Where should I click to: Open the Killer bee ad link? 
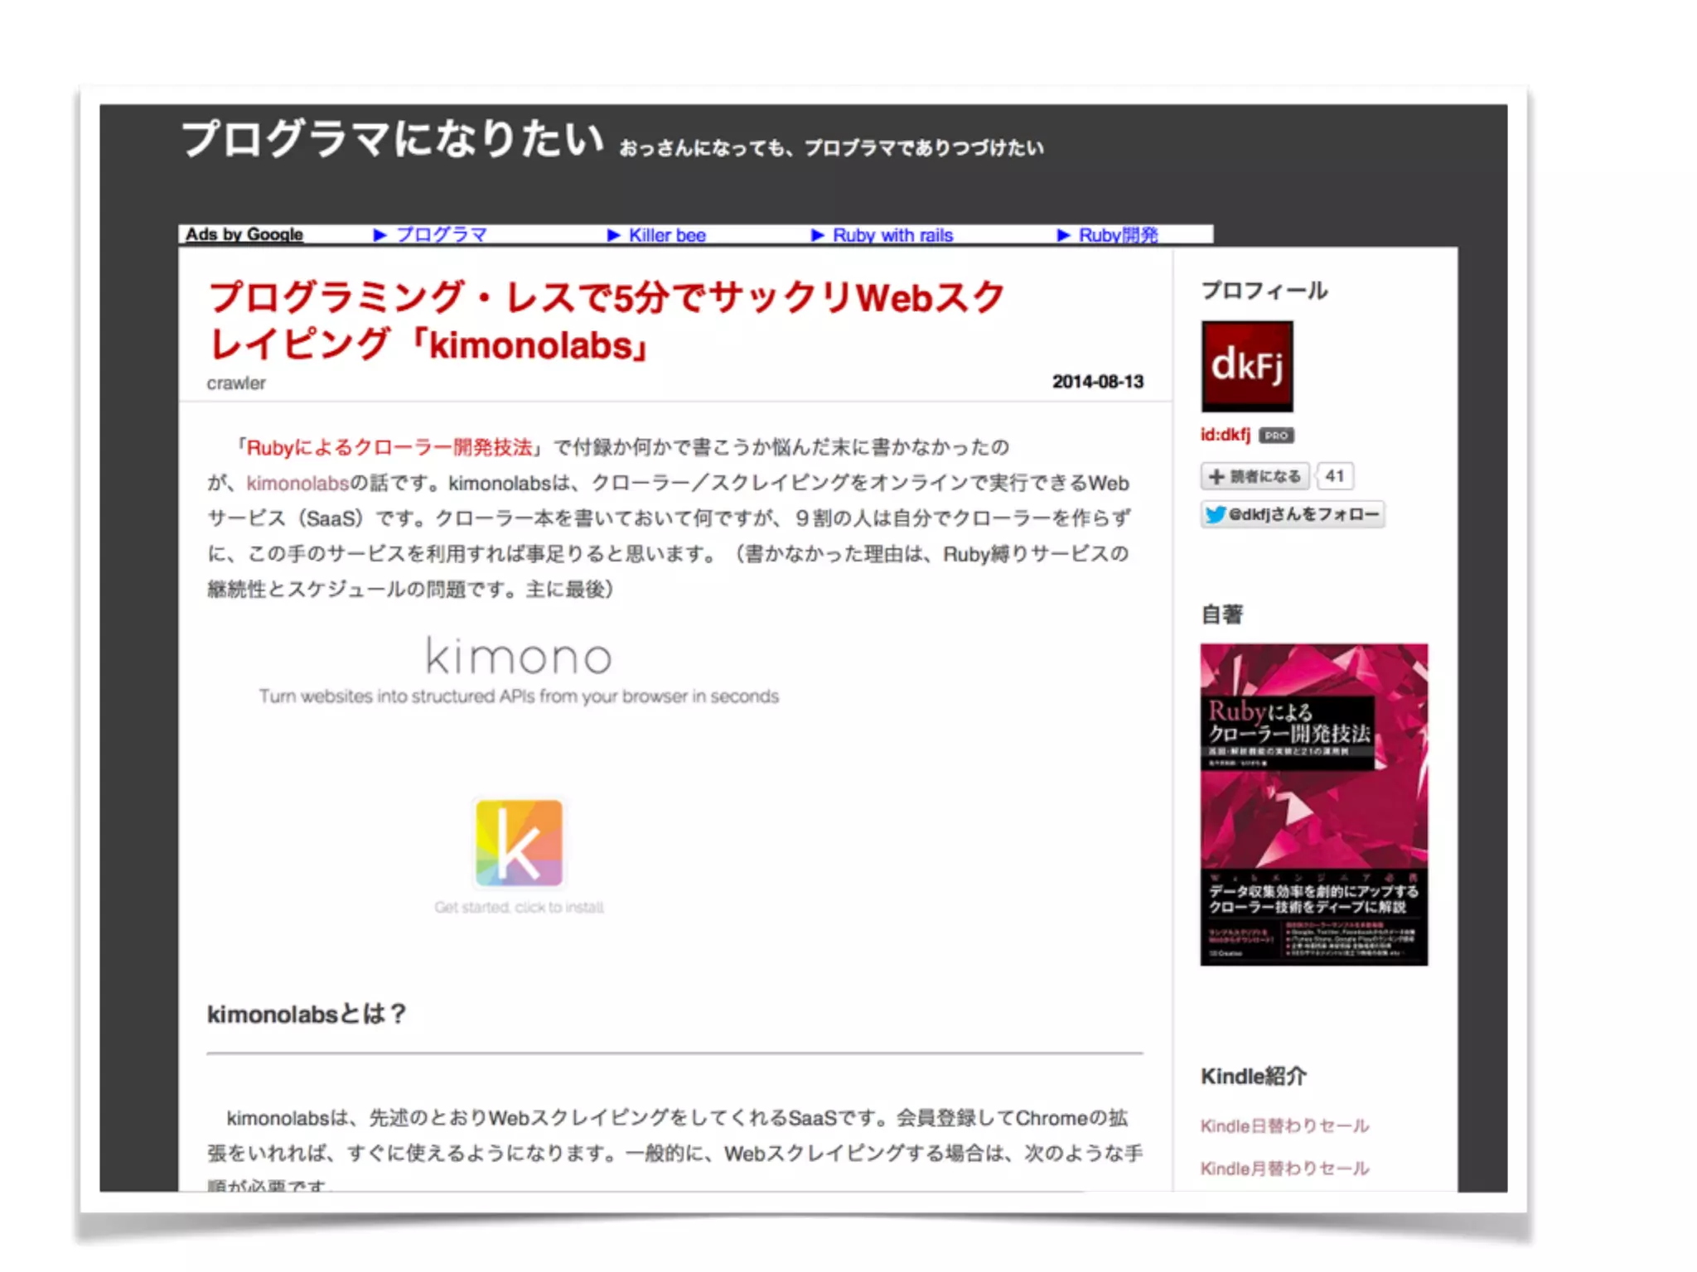point(667,235)
